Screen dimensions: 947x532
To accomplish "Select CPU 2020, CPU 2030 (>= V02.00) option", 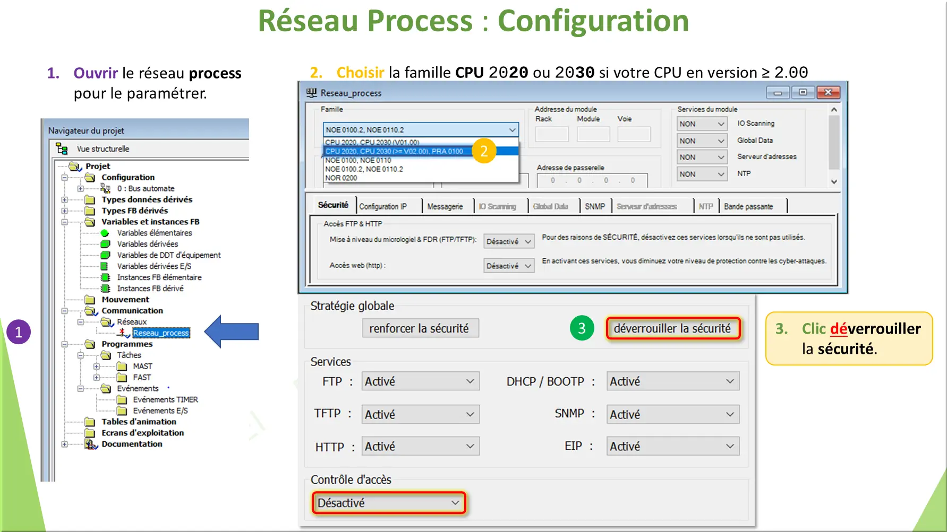I will (394, 151).
